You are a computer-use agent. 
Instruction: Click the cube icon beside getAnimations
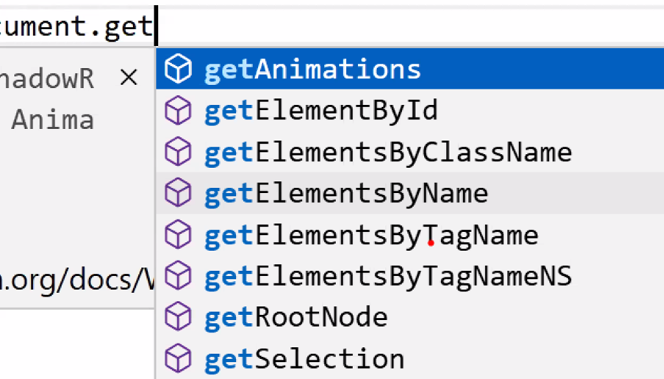178,69
